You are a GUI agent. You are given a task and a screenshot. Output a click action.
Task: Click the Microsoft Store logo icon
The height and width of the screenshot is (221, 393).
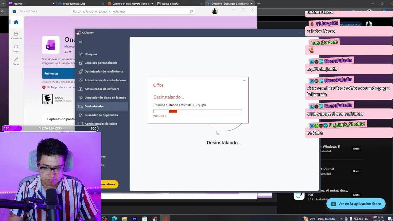14,11
